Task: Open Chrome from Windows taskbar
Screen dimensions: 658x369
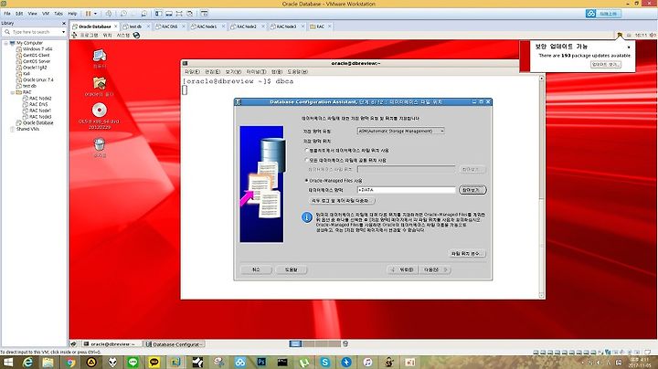Action: (x=70, y=363)
